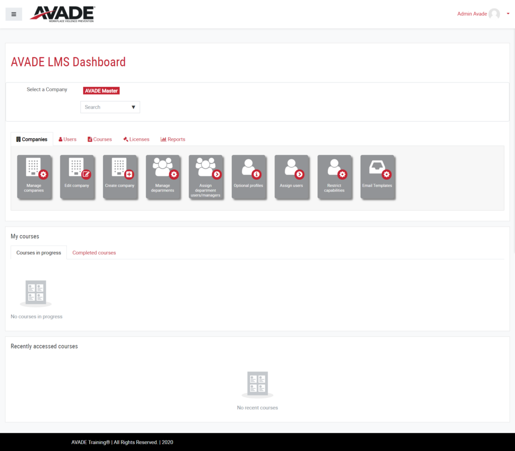Switch to the Reports tab
The image size is (515, 451).
[173, 139]
